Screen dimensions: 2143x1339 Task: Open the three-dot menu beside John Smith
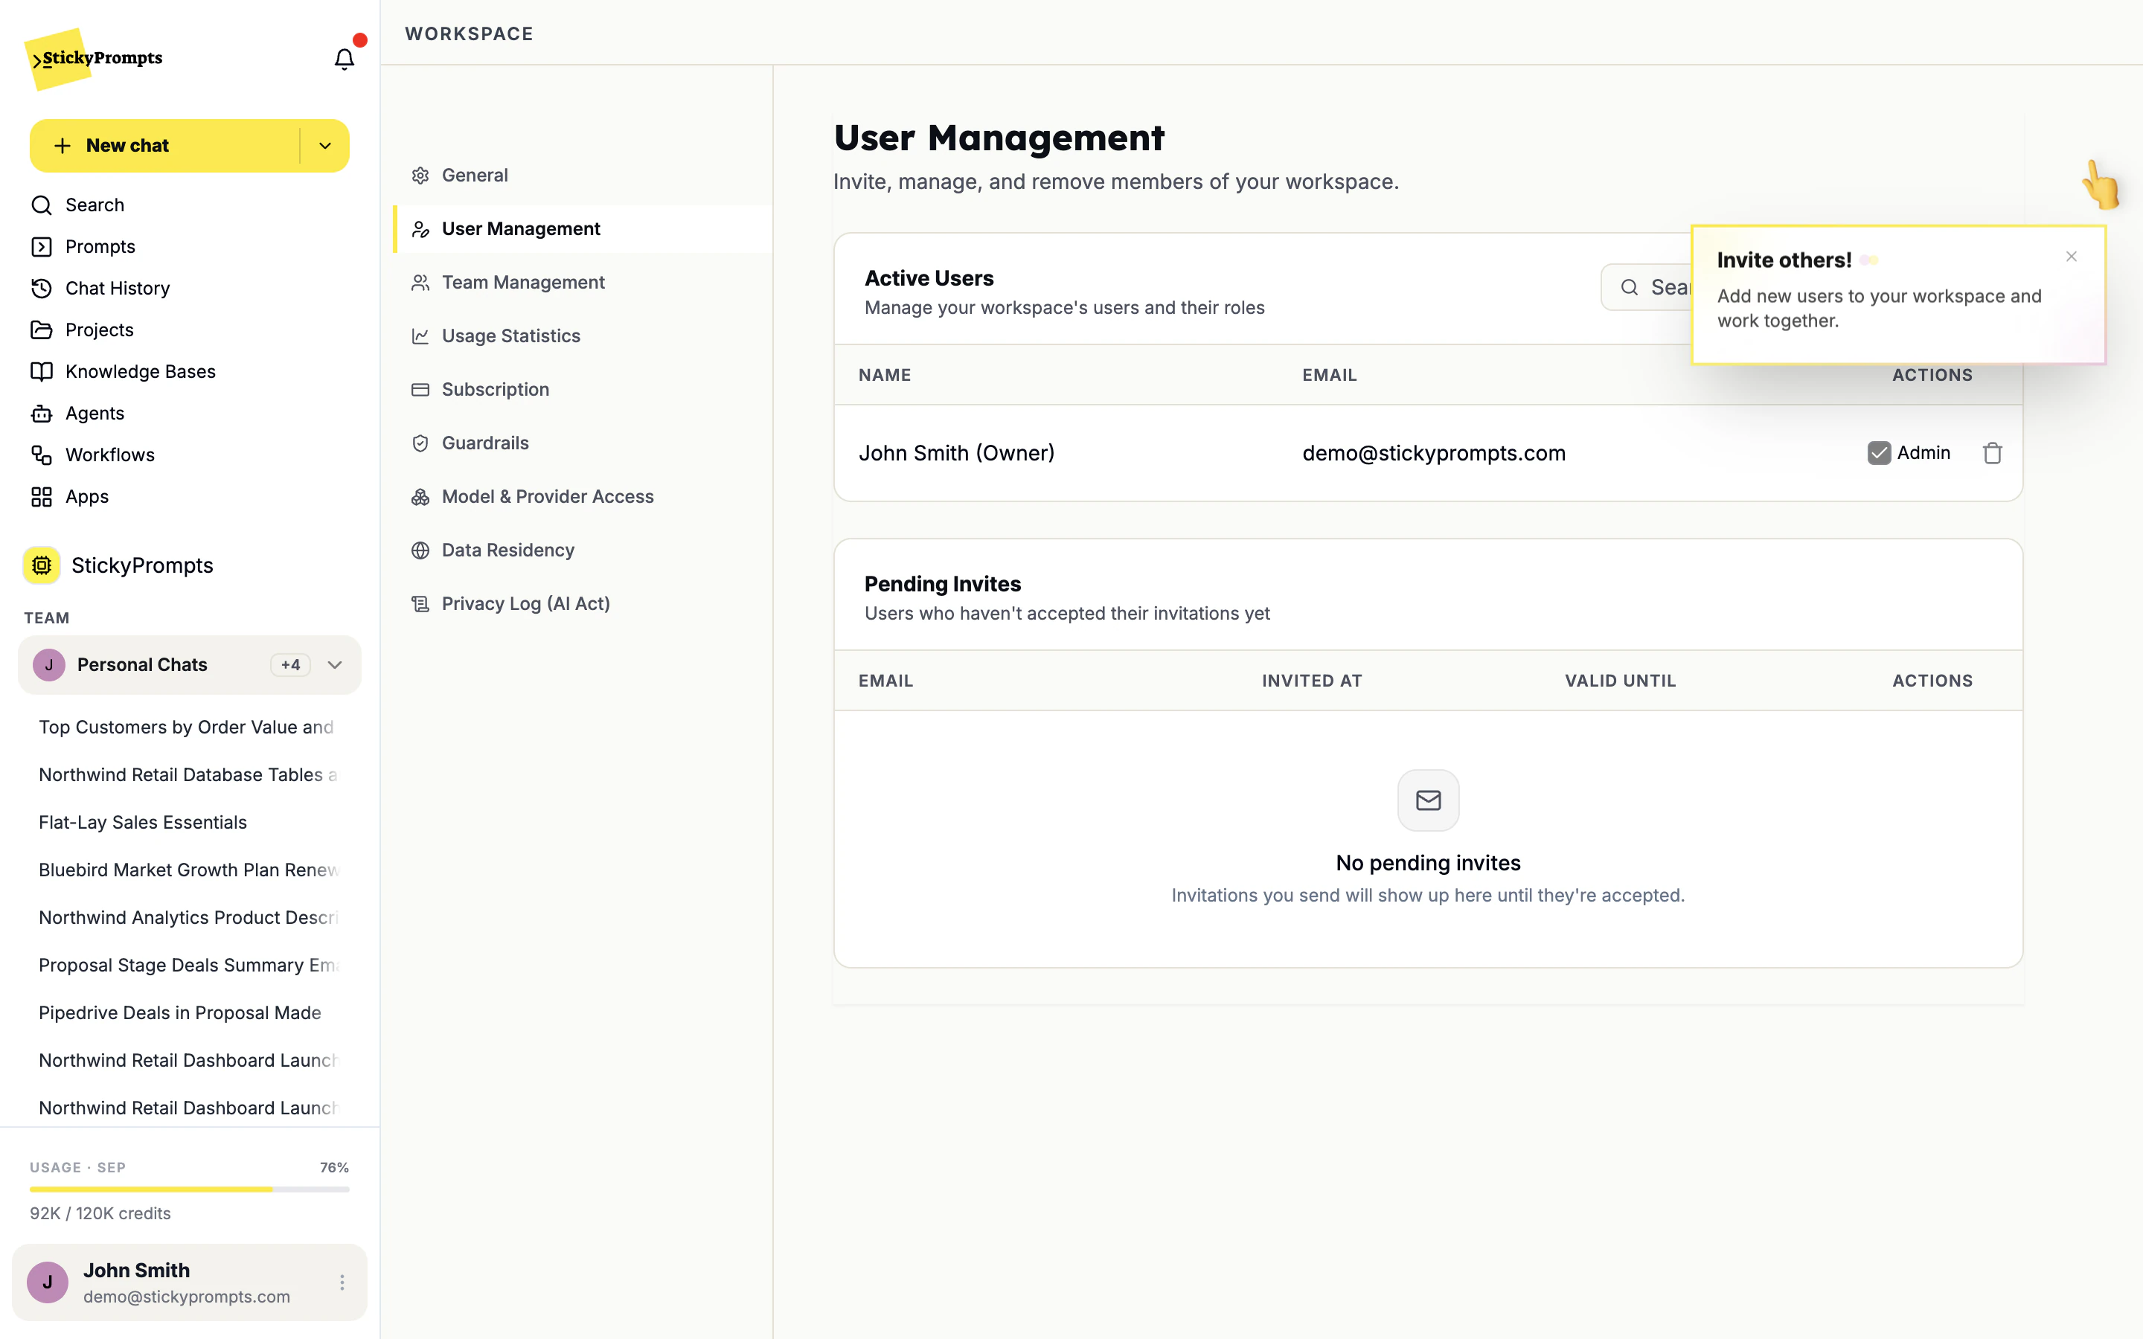click(342, 1282)
